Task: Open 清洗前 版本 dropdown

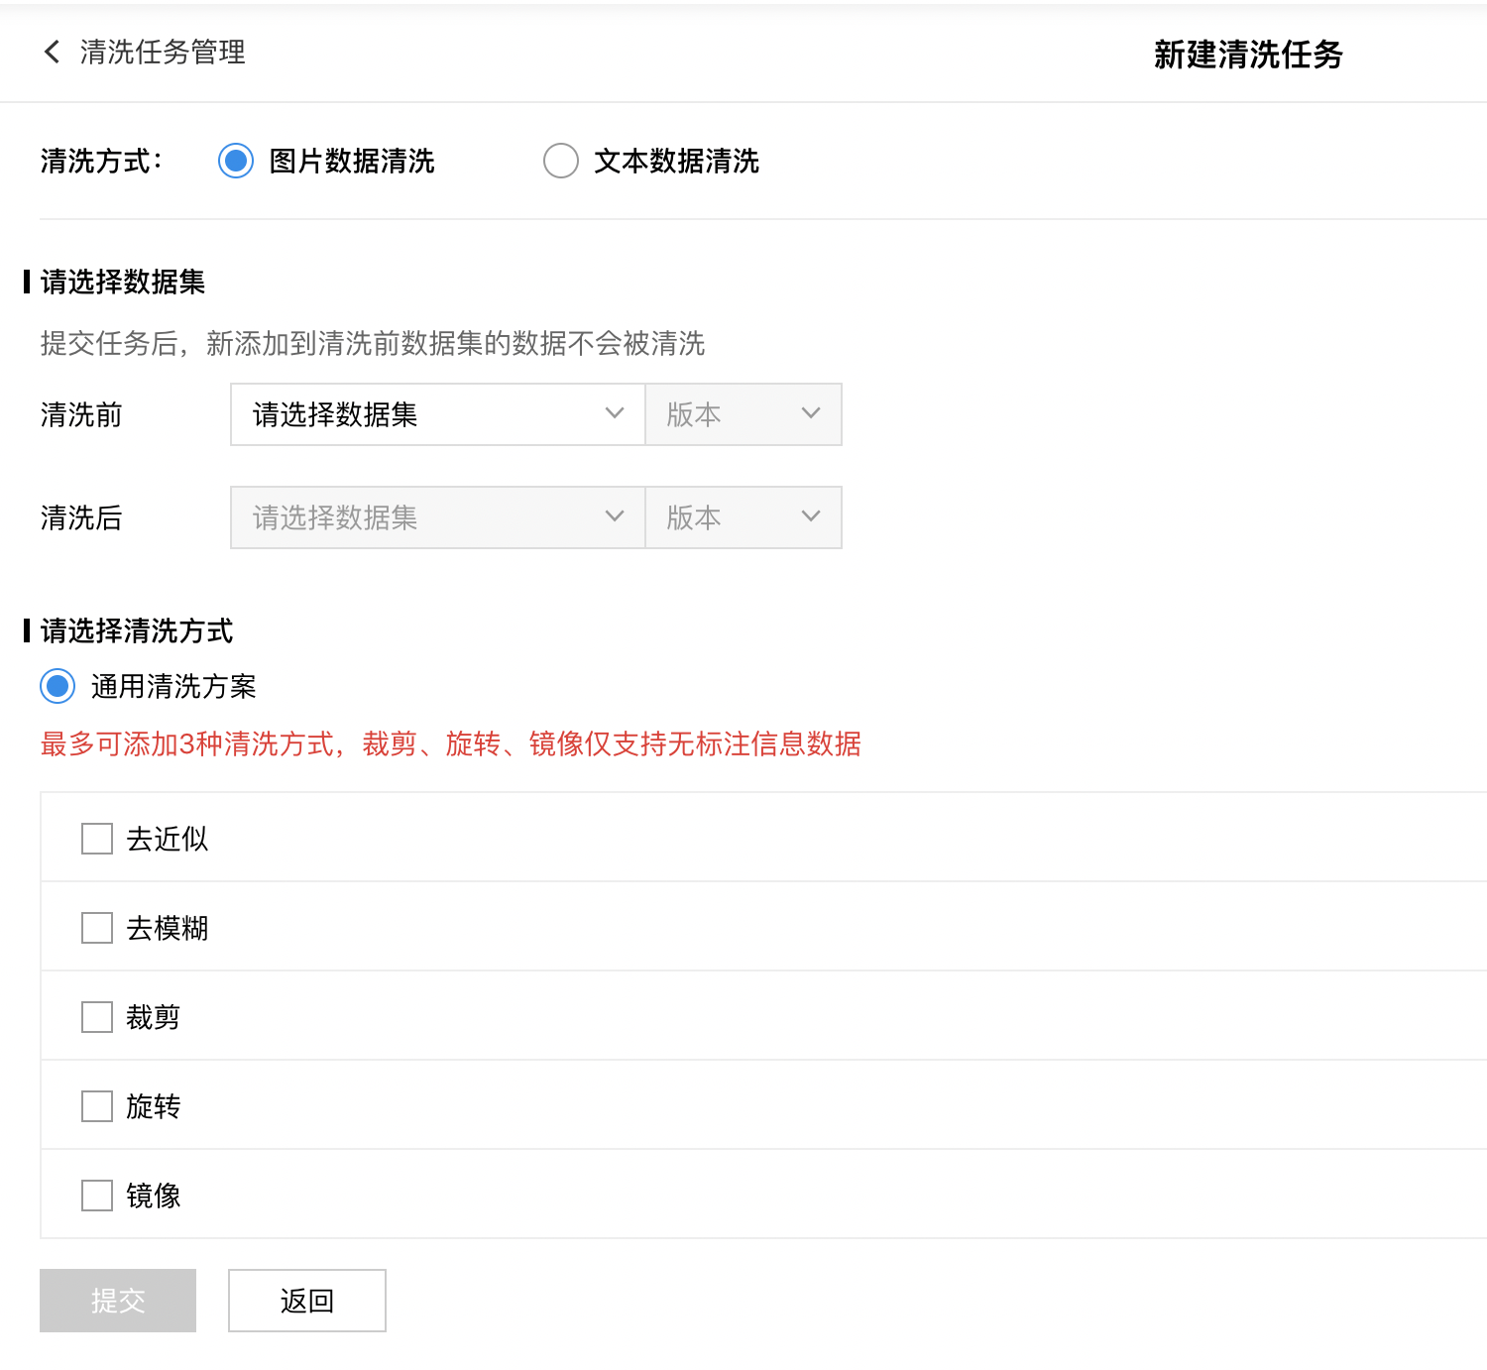Action: (743, 414)
